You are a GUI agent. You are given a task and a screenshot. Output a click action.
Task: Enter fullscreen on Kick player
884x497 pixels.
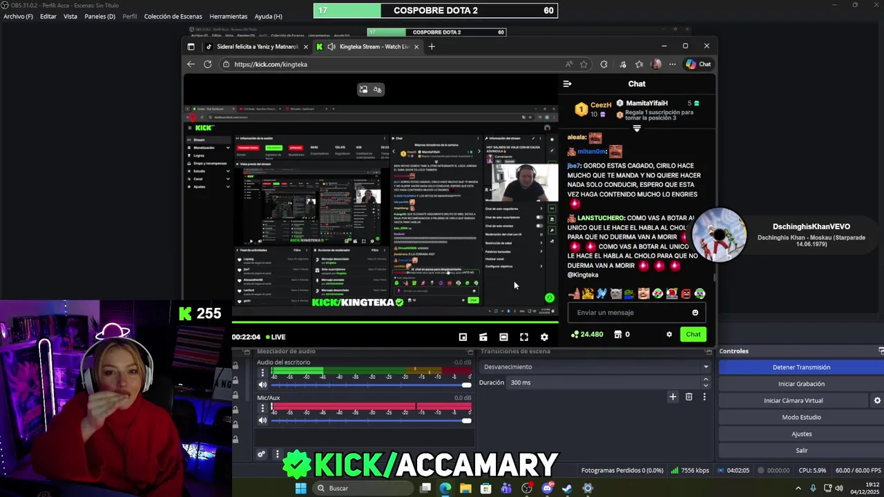[x=523, y=337]
